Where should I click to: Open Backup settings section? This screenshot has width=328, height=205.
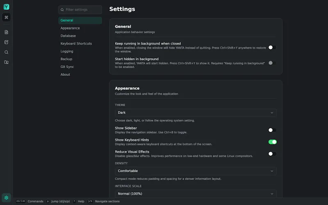pos(80,59)
